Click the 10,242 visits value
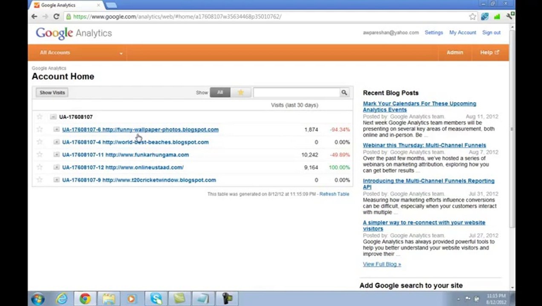 310,155
